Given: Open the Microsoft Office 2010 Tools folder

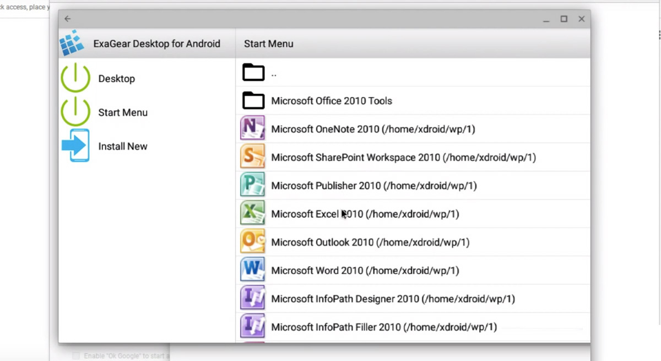Looking at the screenshot, I should pos(331,101).
